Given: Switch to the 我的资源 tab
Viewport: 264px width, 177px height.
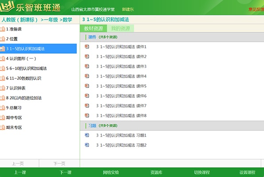Looking at the screenshot, I should [121, 28].
